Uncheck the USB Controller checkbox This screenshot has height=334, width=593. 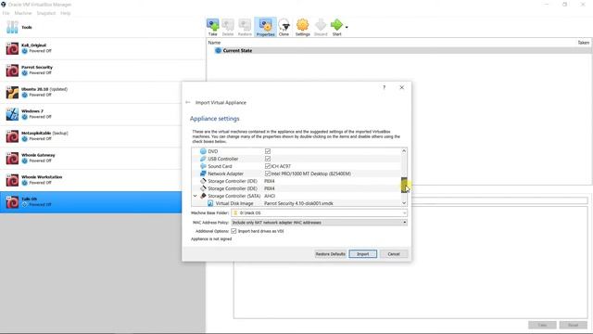tap(268, 159)
